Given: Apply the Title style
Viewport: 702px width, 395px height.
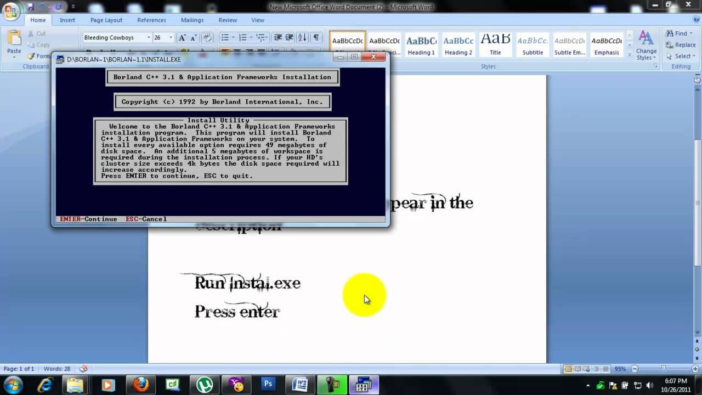Looking at the screenshot, I should [x=495, y=44].
